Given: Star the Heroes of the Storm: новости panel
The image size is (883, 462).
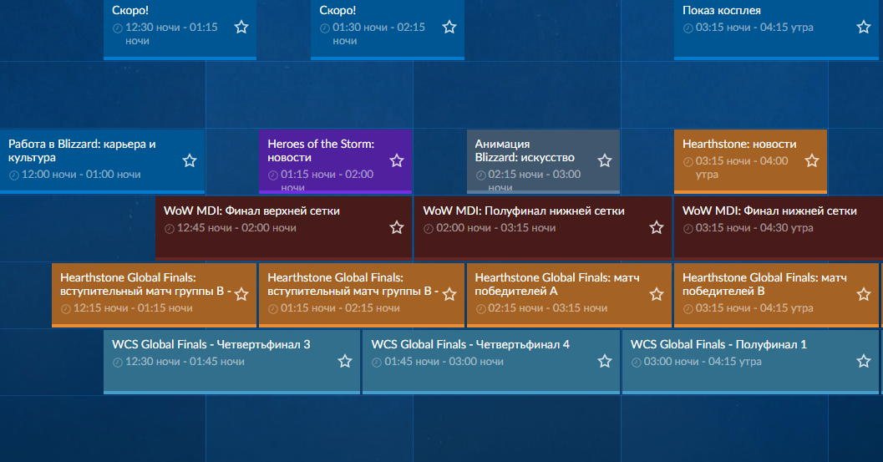Looking at the screenshot, I should coord(397,160).
